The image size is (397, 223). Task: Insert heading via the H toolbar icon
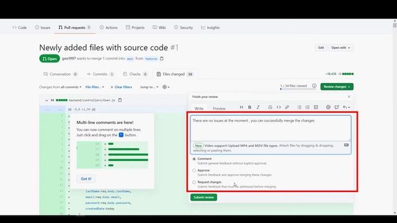coord(241,107)
